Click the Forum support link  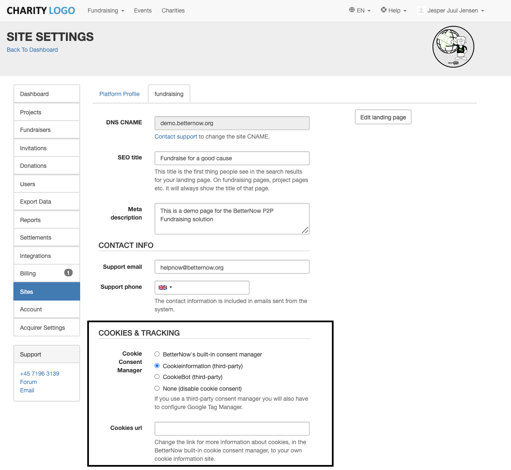[x=28, y=382]
